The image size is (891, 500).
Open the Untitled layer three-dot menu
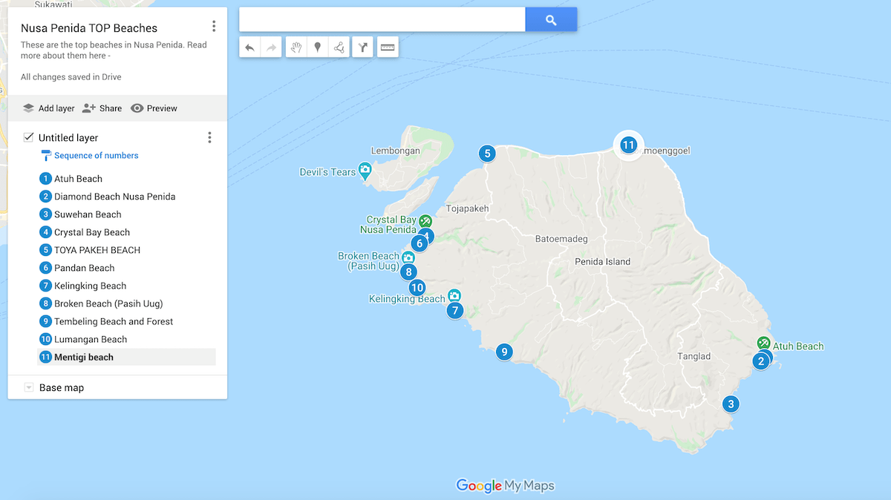(x=209, y=137)
